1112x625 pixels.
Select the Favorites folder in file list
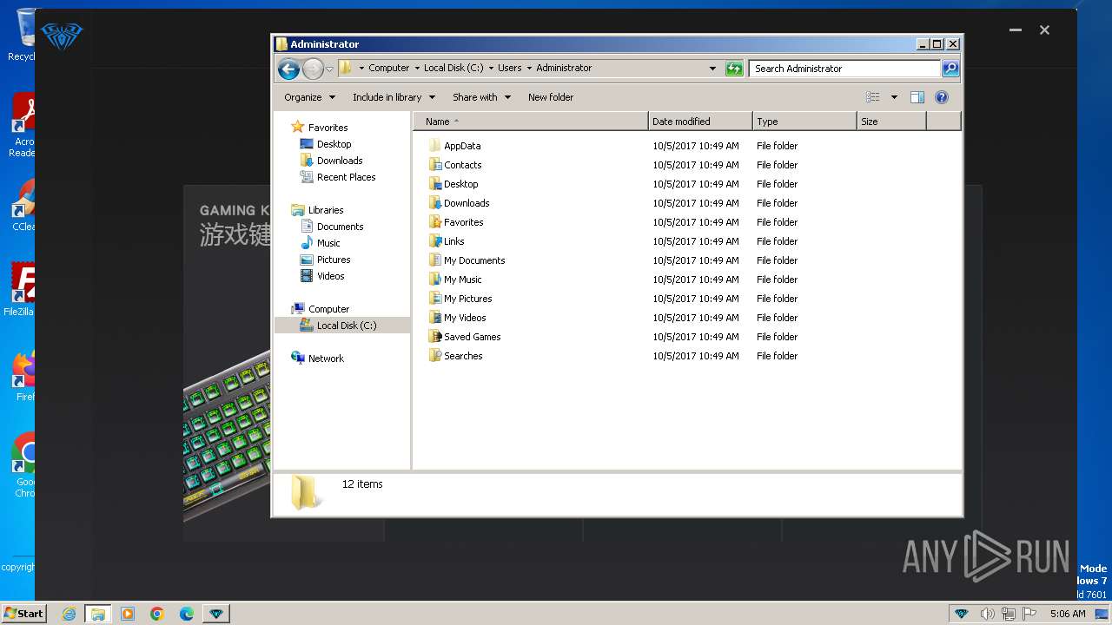point(455,222)
